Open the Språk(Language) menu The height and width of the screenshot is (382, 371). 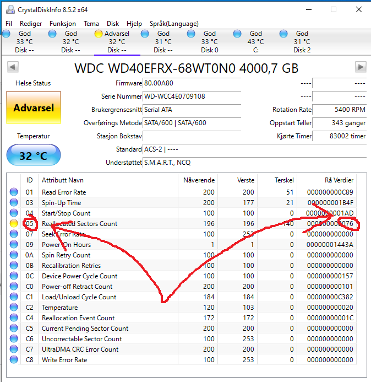pyautogui.click(x=174, y=24)
